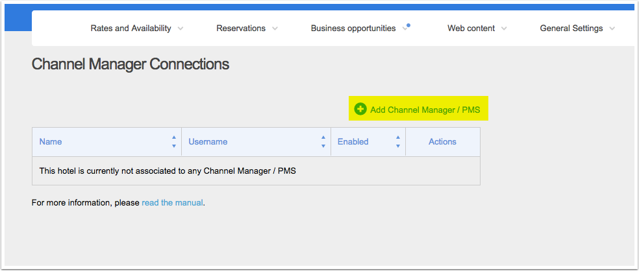Expand the chevron next to Reservations
Screen dimensions: 639x271
coord(275,29)
